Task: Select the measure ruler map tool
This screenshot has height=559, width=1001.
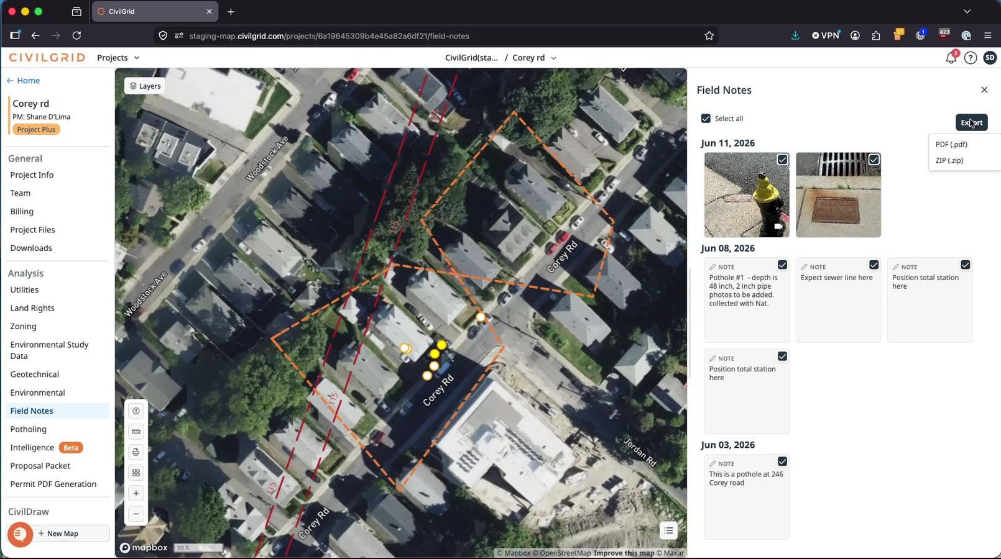Action: (136, 432)
